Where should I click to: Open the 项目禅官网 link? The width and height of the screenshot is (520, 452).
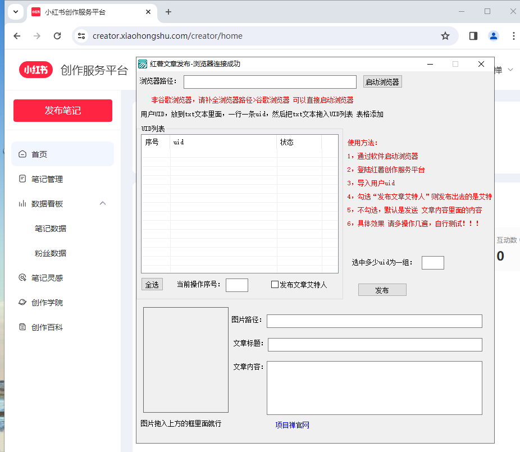pyautogui.click(x=292, y=425)
